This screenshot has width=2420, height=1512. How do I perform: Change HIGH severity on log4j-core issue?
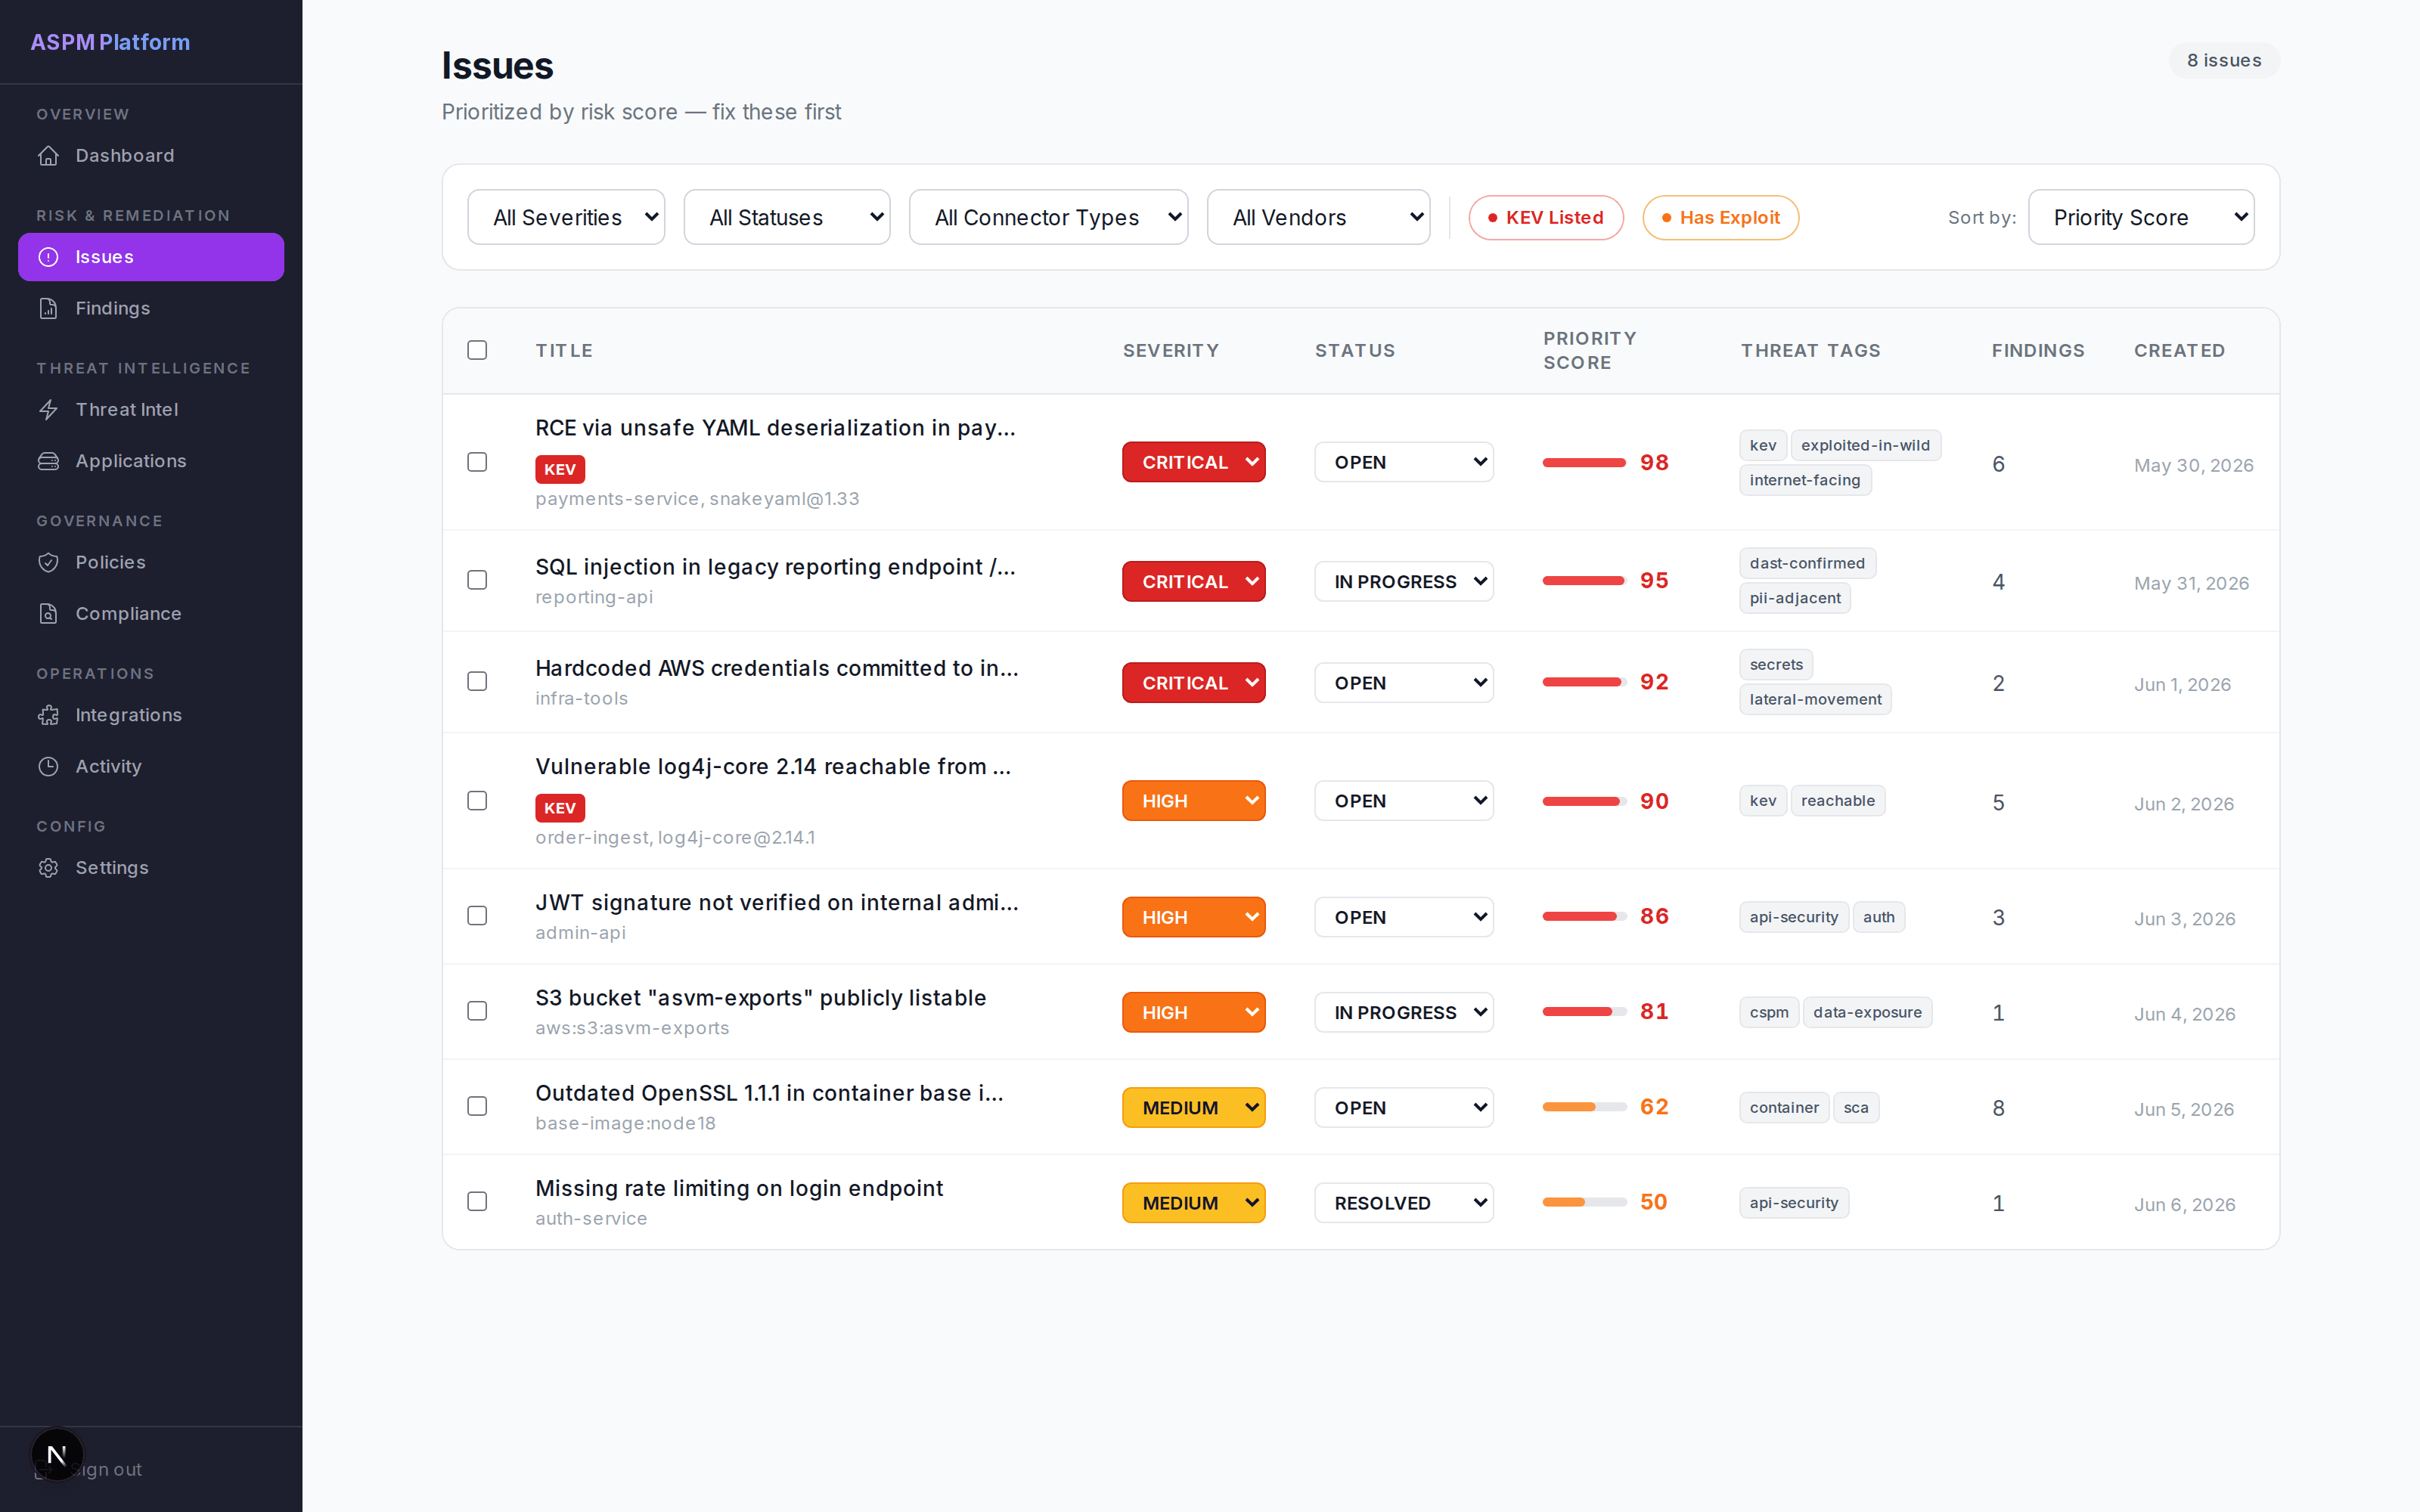pos(1194,801)
